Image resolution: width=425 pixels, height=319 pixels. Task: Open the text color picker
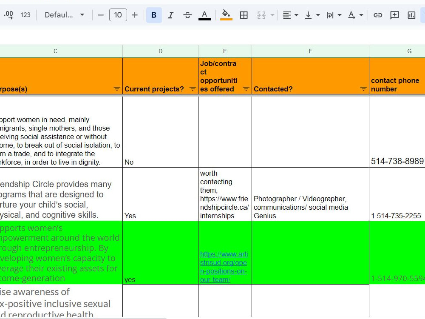pos(205,15)
